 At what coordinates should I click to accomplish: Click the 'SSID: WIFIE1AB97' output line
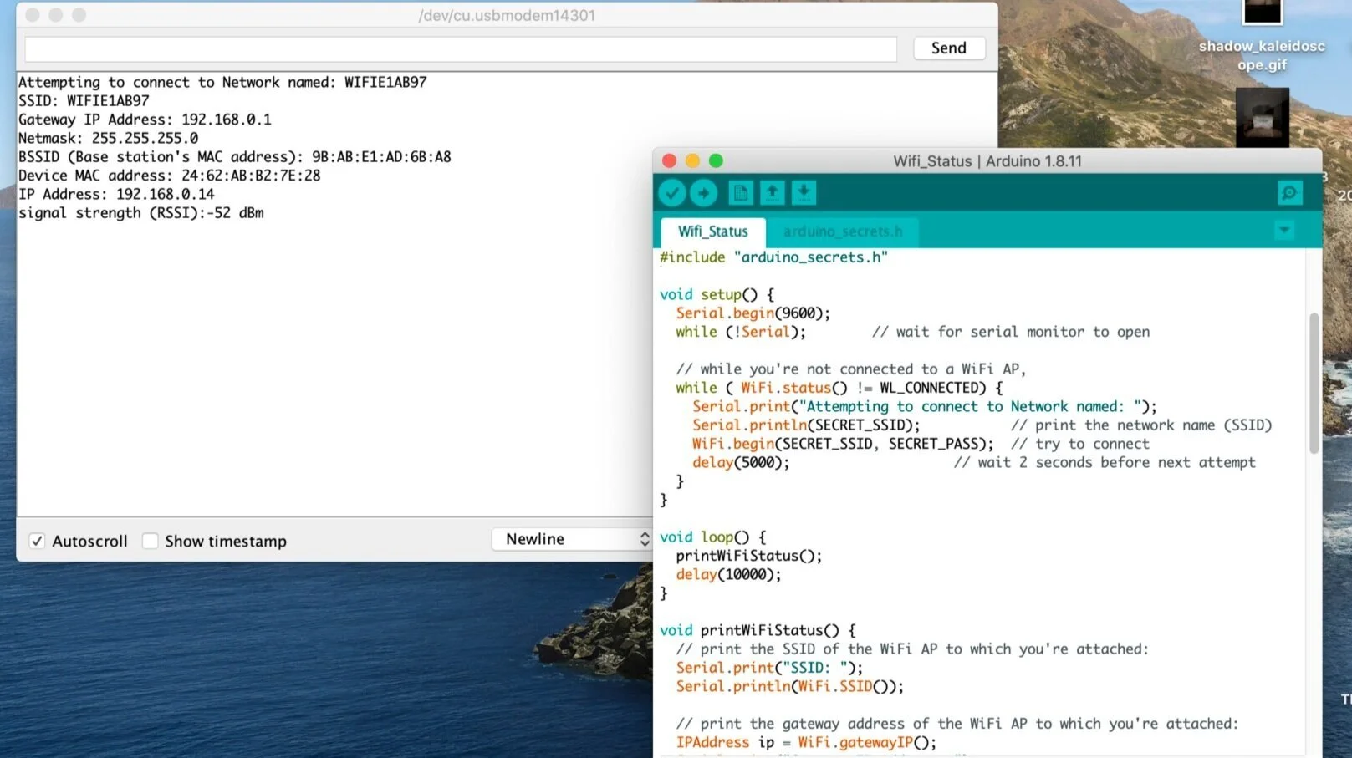[x=84, y=100]
